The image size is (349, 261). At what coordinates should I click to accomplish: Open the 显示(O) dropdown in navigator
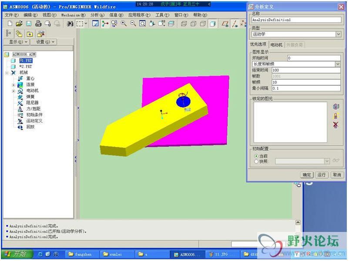(x=18, y=42)
